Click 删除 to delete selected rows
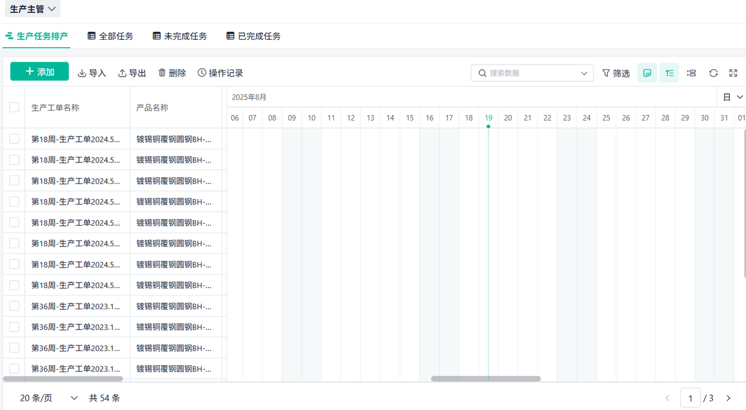 point(172,73)
